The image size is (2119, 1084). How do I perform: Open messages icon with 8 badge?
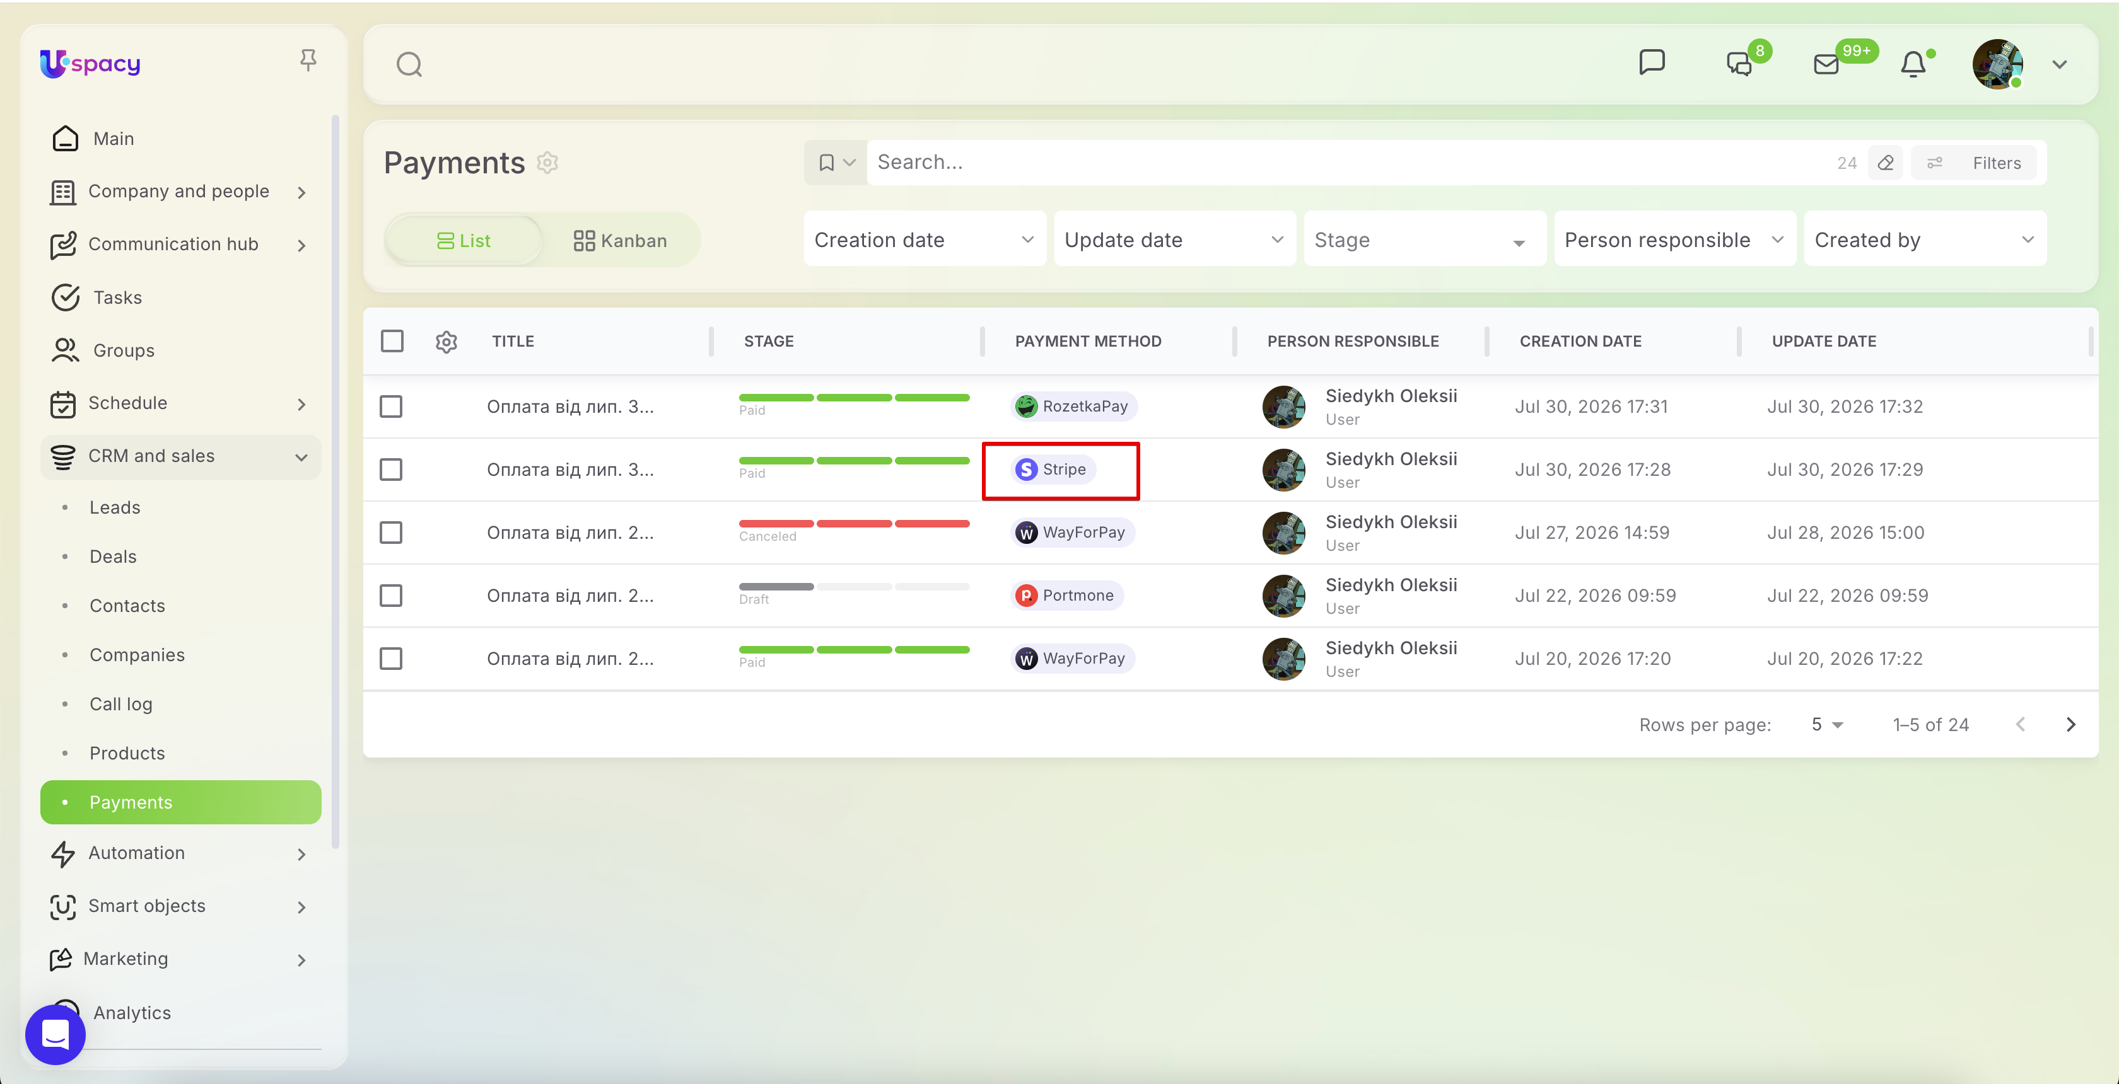pos(1741,63)
